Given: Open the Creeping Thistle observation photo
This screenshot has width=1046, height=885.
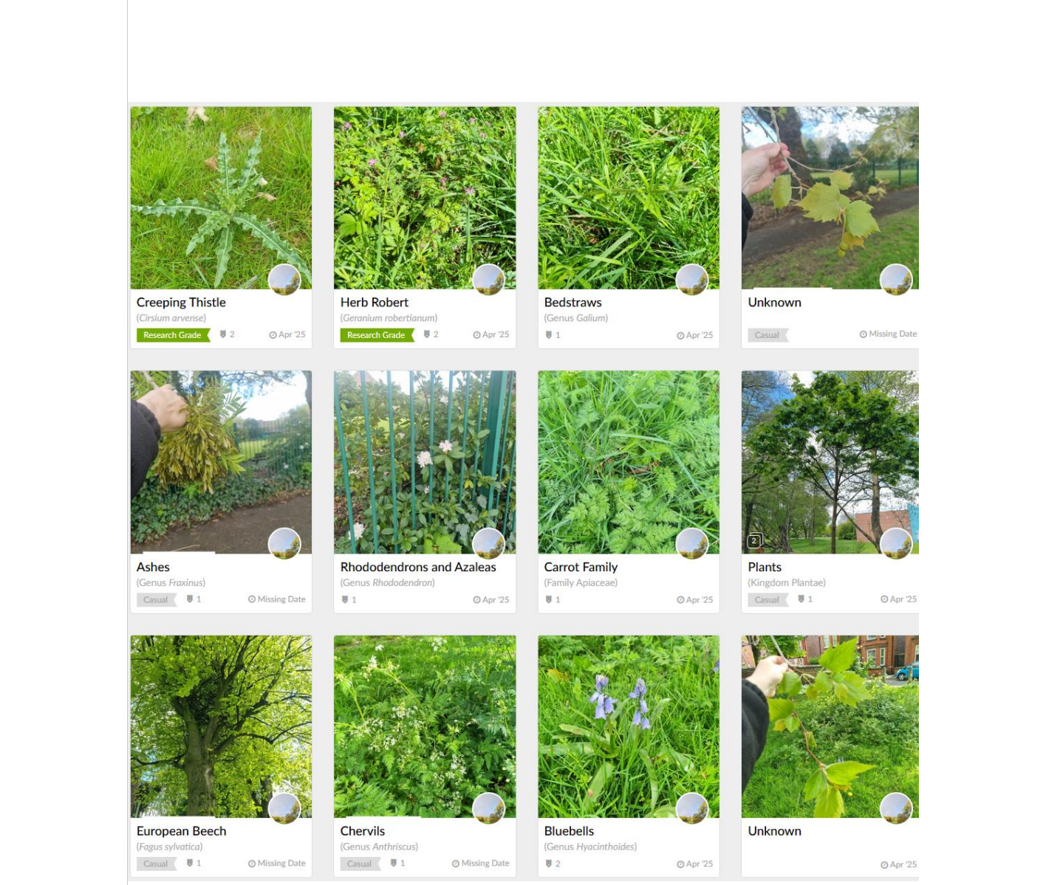Looking at the screenshot, I should 221,198.
